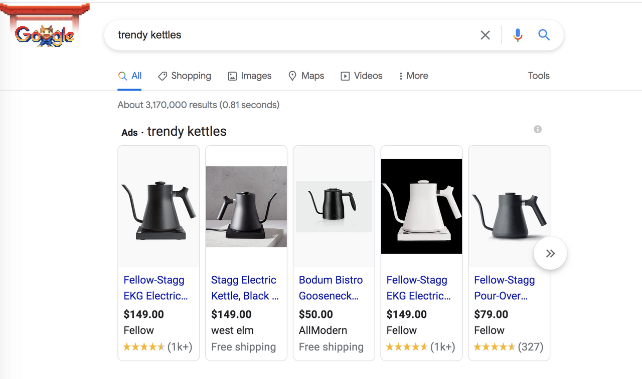Open the Fellow-Stagg Pour-Over product link
The image size is (642, 379).
(504, 288)
